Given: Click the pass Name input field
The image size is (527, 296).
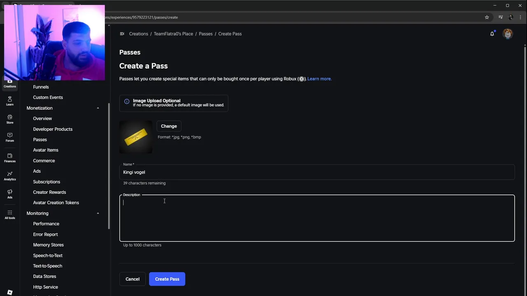Looking at the screenshot, I should tap(317, 172).
